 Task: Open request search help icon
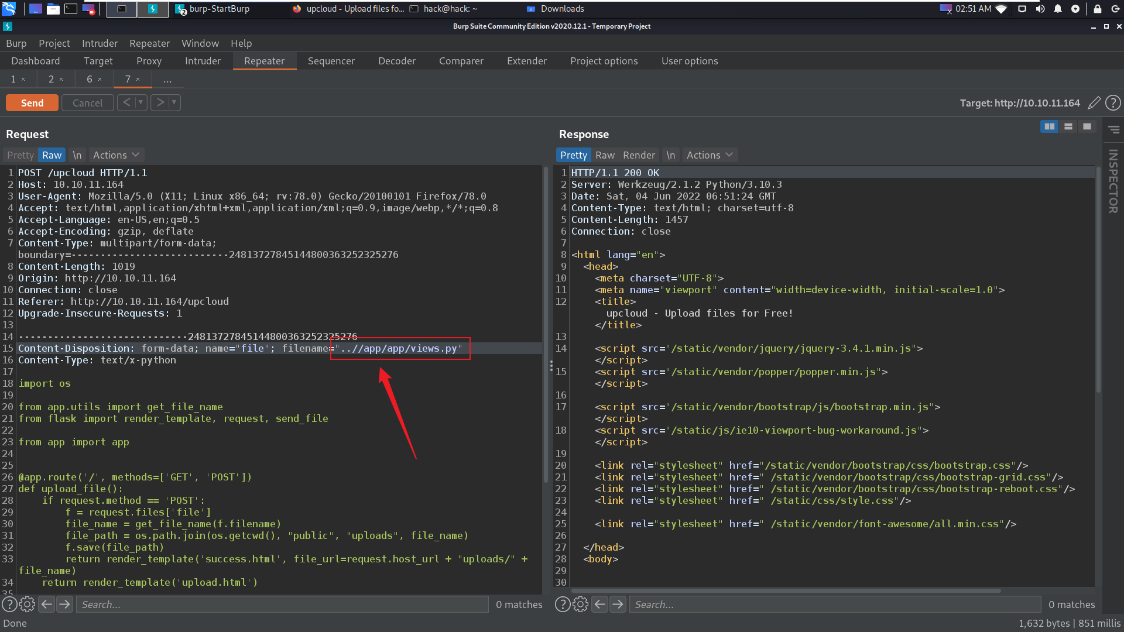(9, 604)
